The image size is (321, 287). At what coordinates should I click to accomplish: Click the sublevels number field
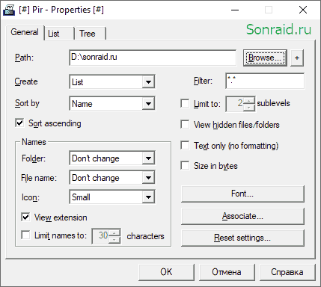pos(235,104)
